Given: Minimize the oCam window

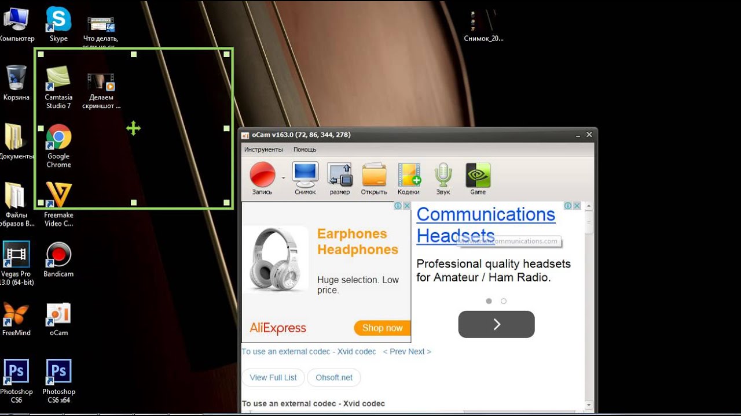Looking at the screenshot, I should (x=578, y=135).
